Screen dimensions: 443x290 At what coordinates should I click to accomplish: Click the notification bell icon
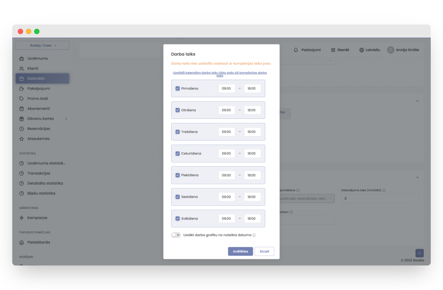pos(296,50)
